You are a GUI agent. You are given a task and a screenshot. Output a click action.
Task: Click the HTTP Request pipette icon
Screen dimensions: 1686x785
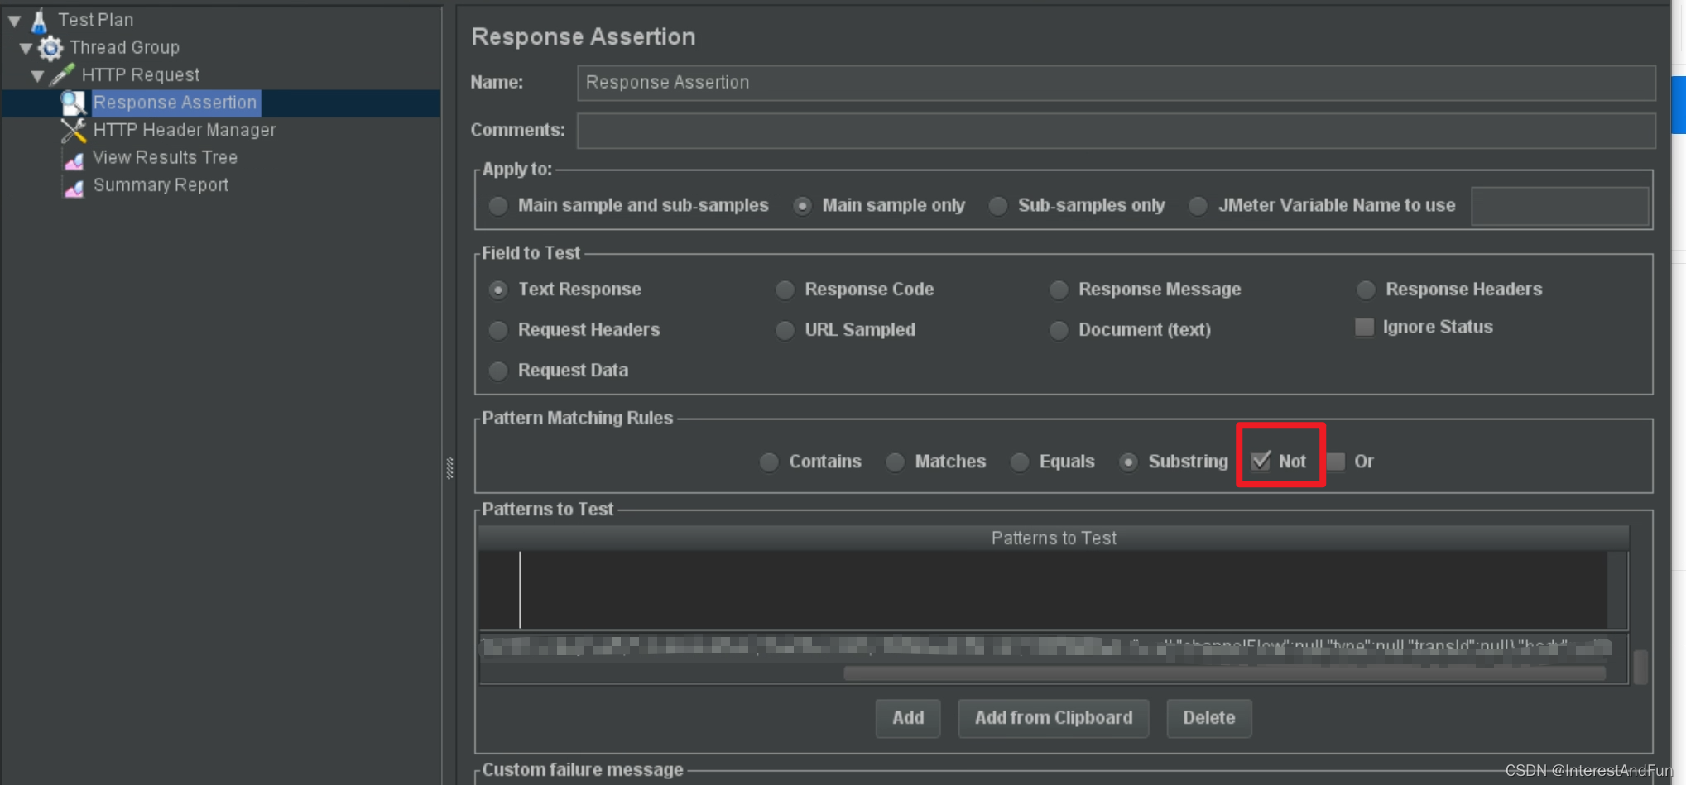click(62, 75)
